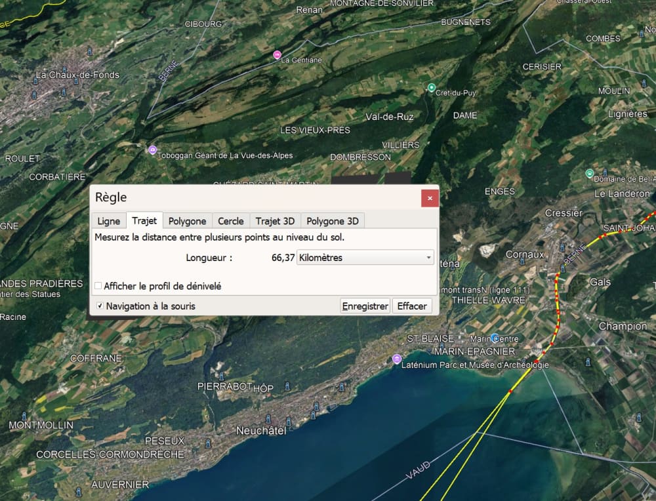Click the 66,37 length value

[x=283, y=258]
